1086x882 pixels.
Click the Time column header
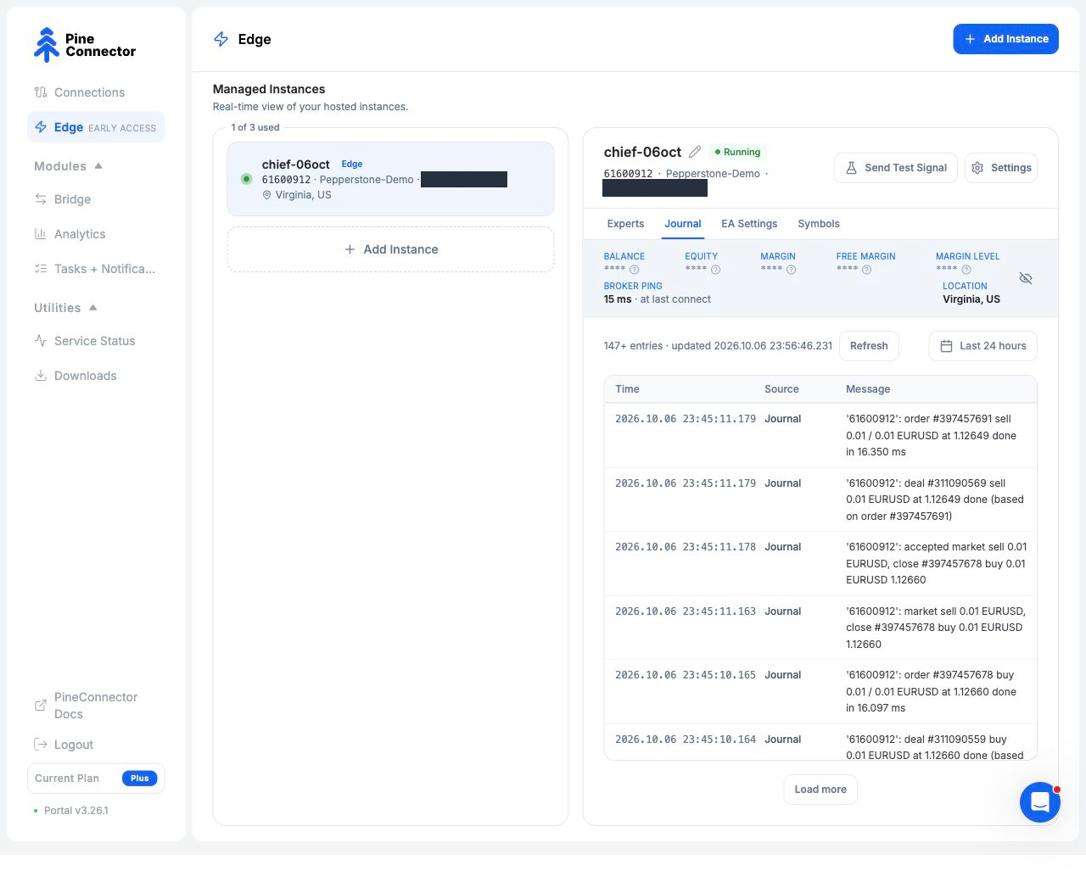pyautogui.click(x=628, y=389)
